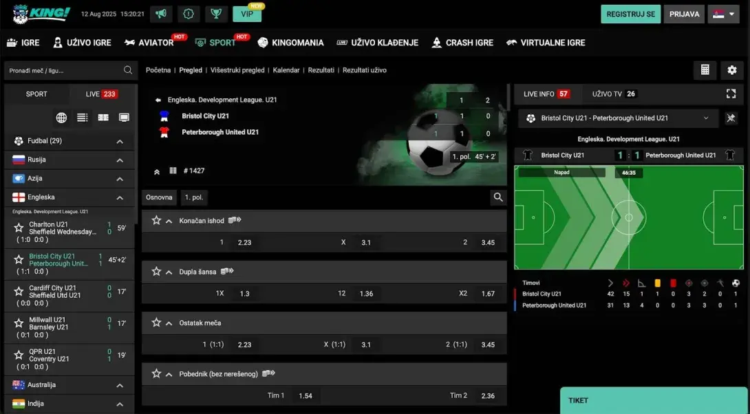Click the search icon above the markets

pyautogui.click(x=498, y=197)
